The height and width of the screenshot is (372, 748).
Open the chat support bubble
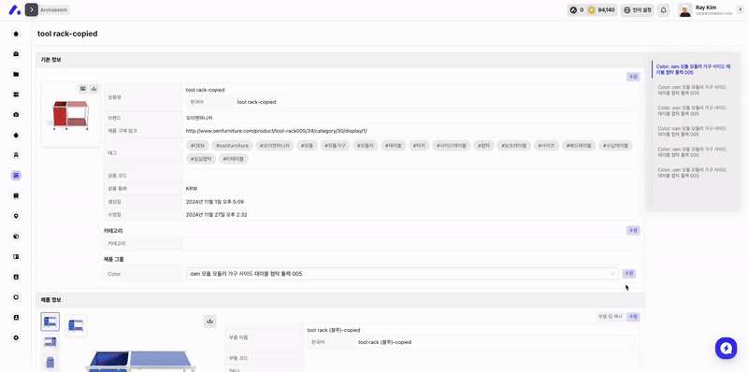[x=726, y=348]
